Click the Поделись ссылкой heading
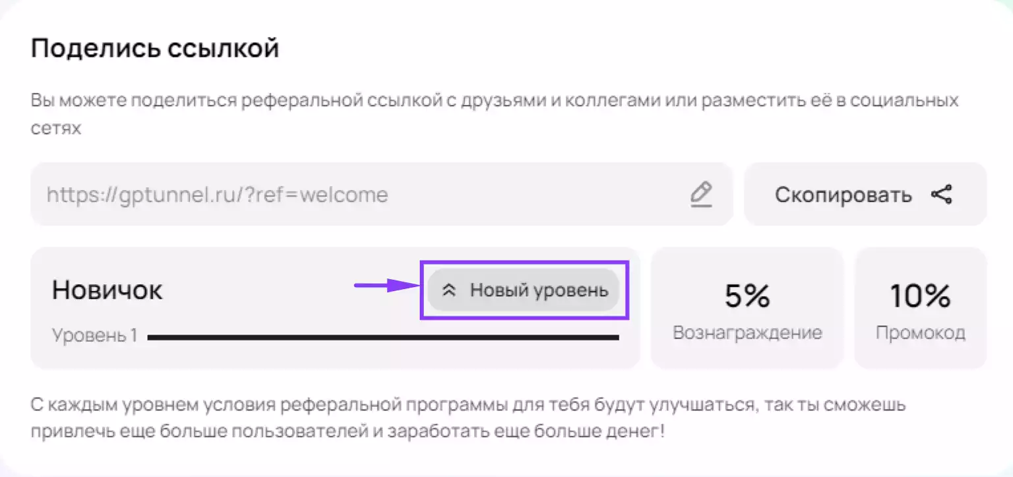The width and height of the screenshot is (1013, 477). point(155,49)
